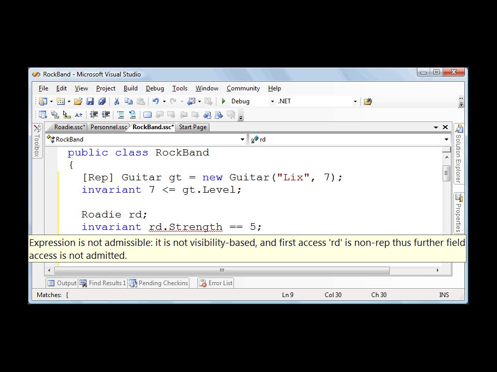Click Display an Object Member List icon

pyautogui.click(x=42, y=115)
